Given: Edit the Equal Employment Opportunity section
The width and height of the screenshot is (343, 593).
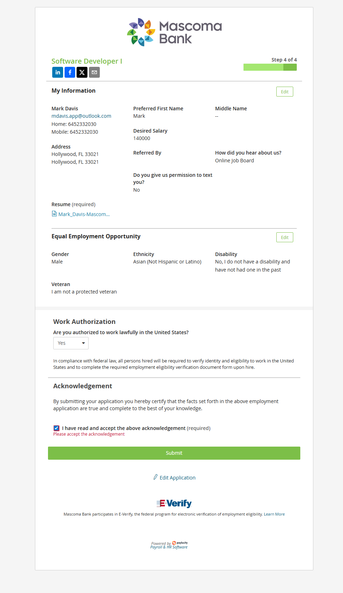Looking at the screenshot, I should click(x=284, y=238).
